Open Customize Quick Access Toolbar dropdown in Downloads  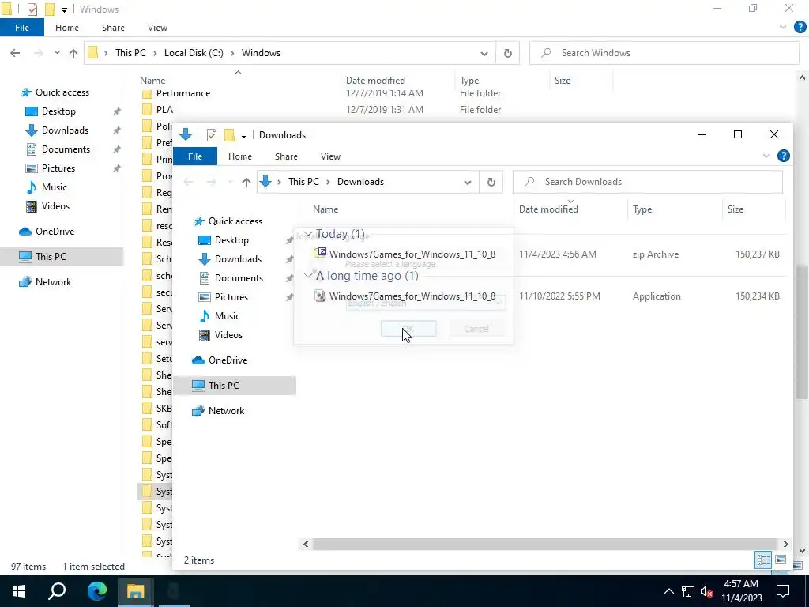pyautogui.click(x=243, y=135)
